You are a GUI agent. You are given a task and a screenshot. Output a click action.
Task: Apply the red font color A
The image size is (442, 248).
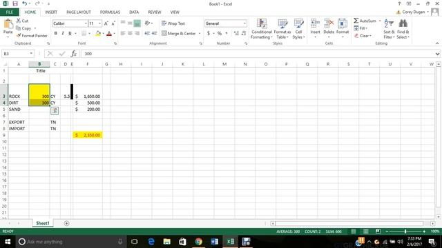click(x=109, y=34)
